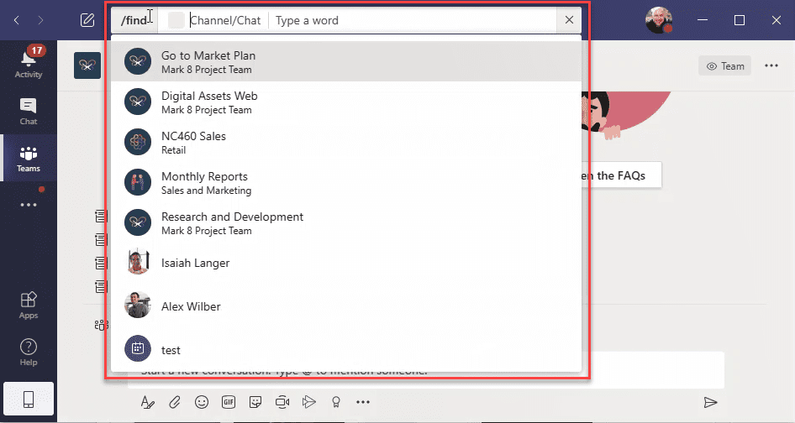
Task: Go back with the left arrow
Action: tap(17, 20)
